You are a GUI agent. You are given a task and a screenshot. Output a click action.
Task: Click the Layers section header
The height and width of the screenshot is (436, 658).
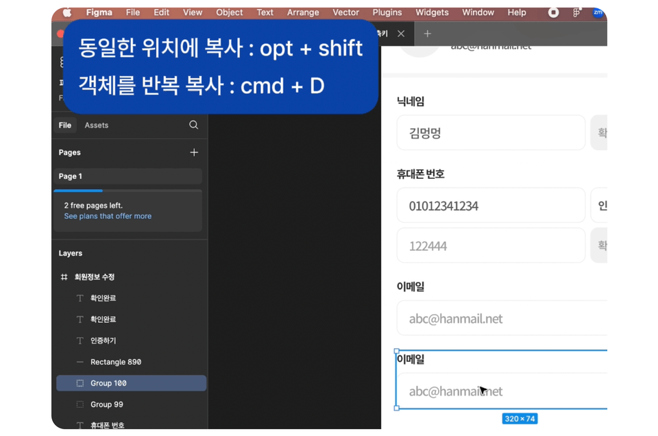[x=71, y=253]
